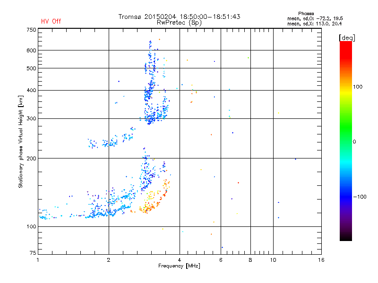Click the x-axis tick label '2'

(109, 260)
